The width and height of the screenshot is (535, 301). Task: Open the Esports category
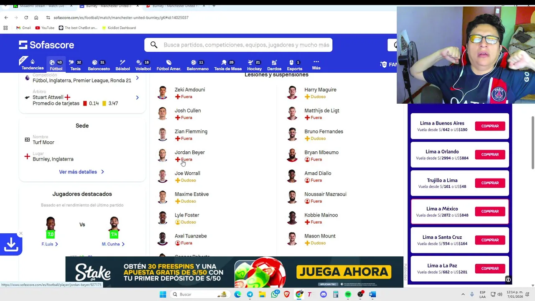[294, 65]
